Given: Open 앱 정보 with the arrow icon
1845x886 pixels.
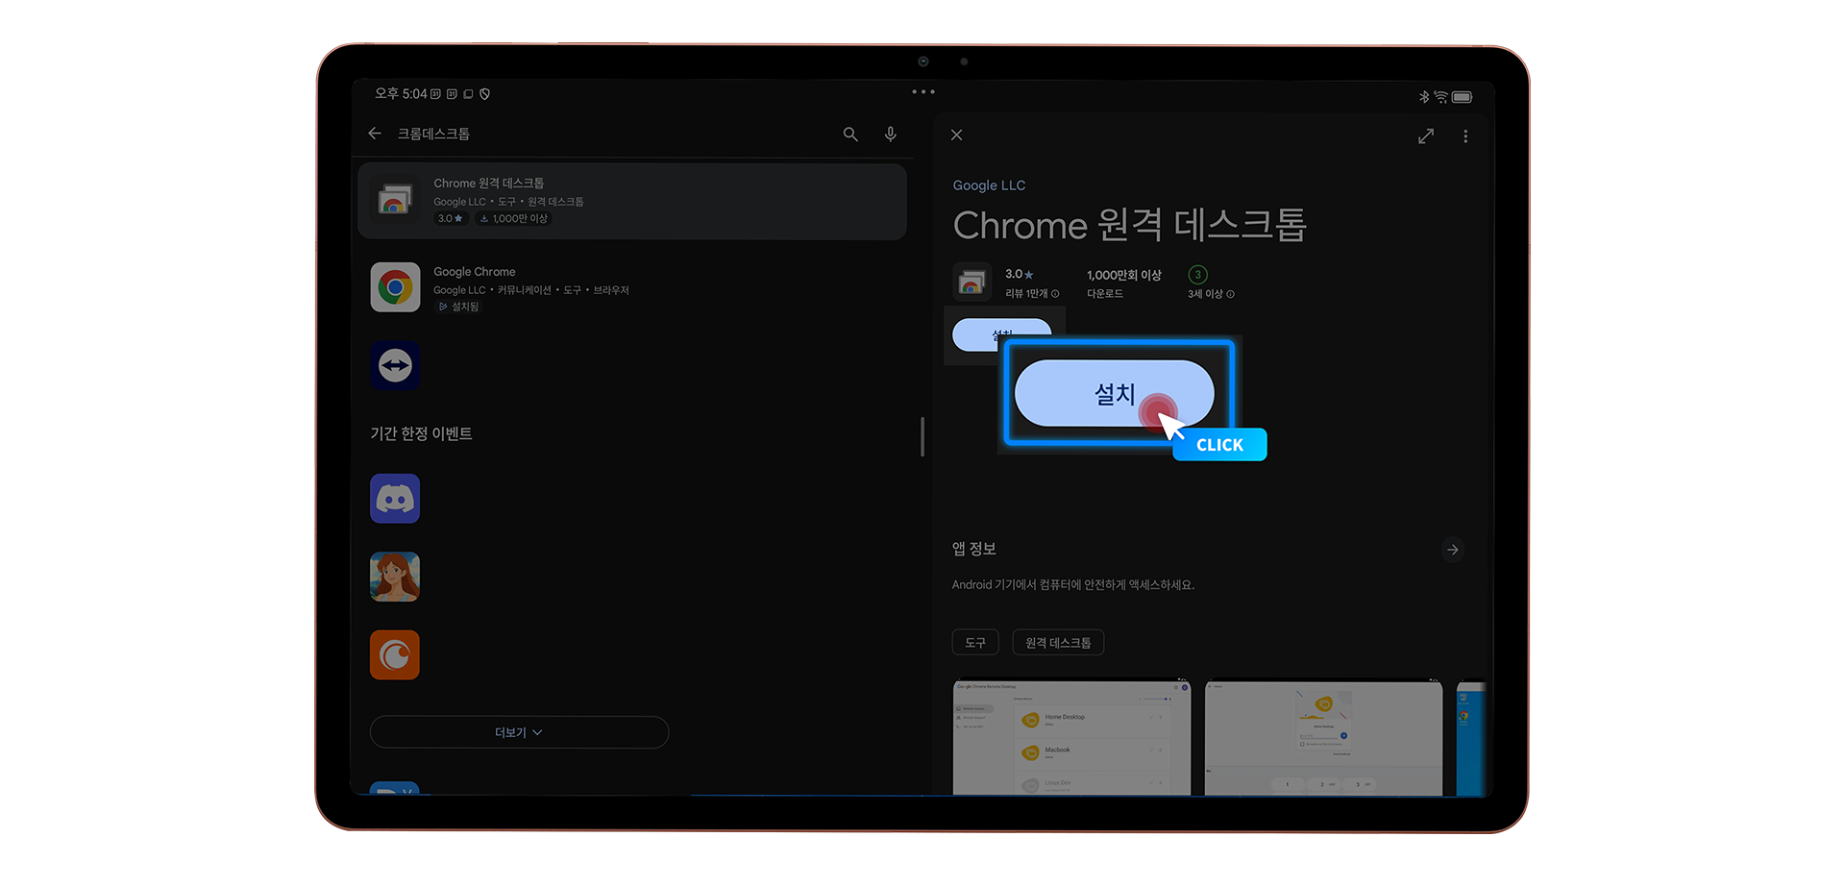Looking at the screenshot, I should tap(1453, 550).
